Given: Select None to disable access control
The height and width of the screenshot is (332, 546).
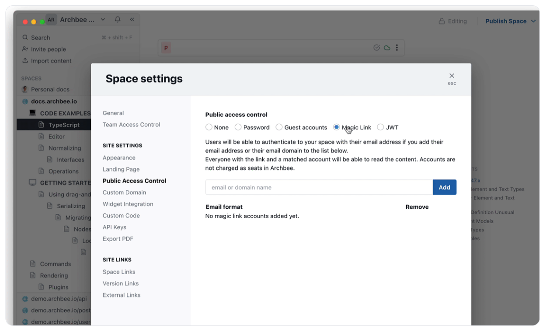Looking at the screenshot, I should [x=209, y=127].
